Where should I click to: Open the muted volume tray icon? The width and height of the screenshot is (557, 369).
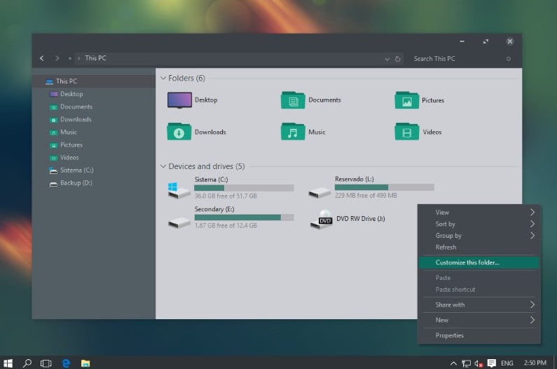click(479, 363)
